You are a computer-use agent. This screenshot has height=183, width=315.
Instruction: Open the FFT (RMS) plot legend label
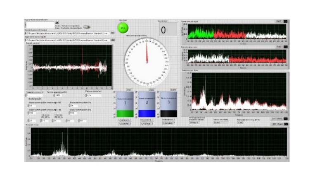[277, 119]
